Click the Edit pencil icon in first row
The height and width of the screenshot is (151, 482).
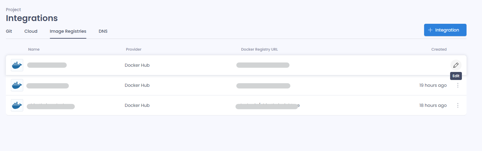point(456,65)
